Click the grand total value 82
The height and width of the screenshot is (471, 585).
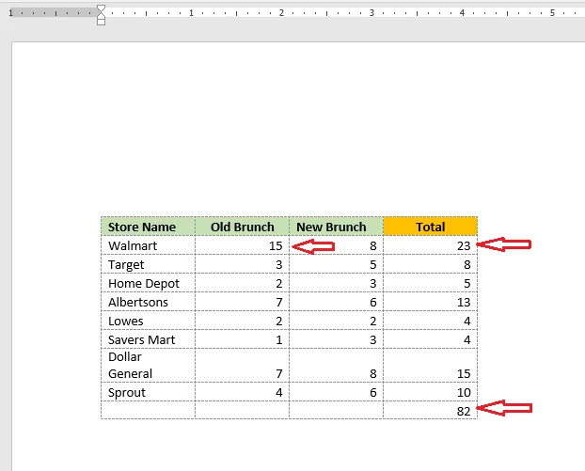(x=464, y=411)
